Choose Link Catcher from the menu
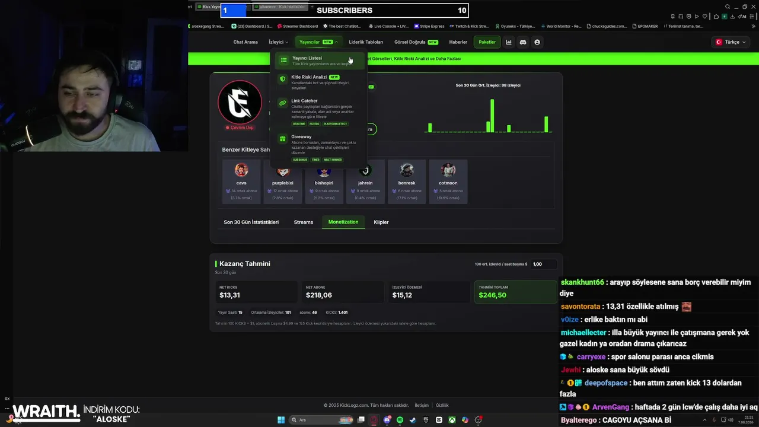Screen dimensions: 759x427 click(x=319, y=112)
